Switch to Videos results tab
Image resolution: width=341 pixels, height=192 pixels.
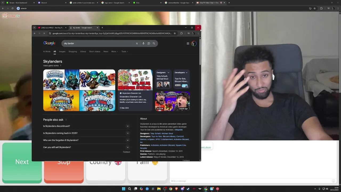pos(83,51)
